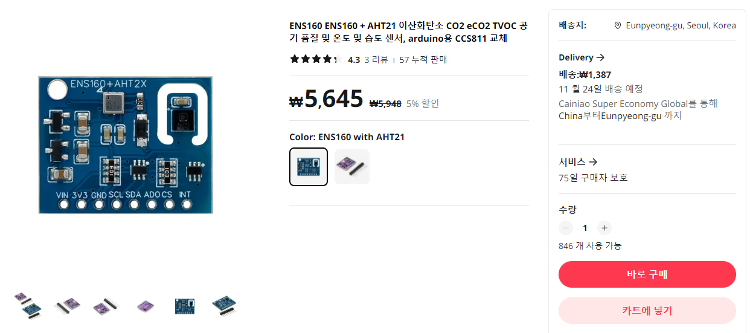Click the 카트에 넣기 add to cart button
Image resolution: width=750 pixels, height=333 pixels.
tap(647, 311)
